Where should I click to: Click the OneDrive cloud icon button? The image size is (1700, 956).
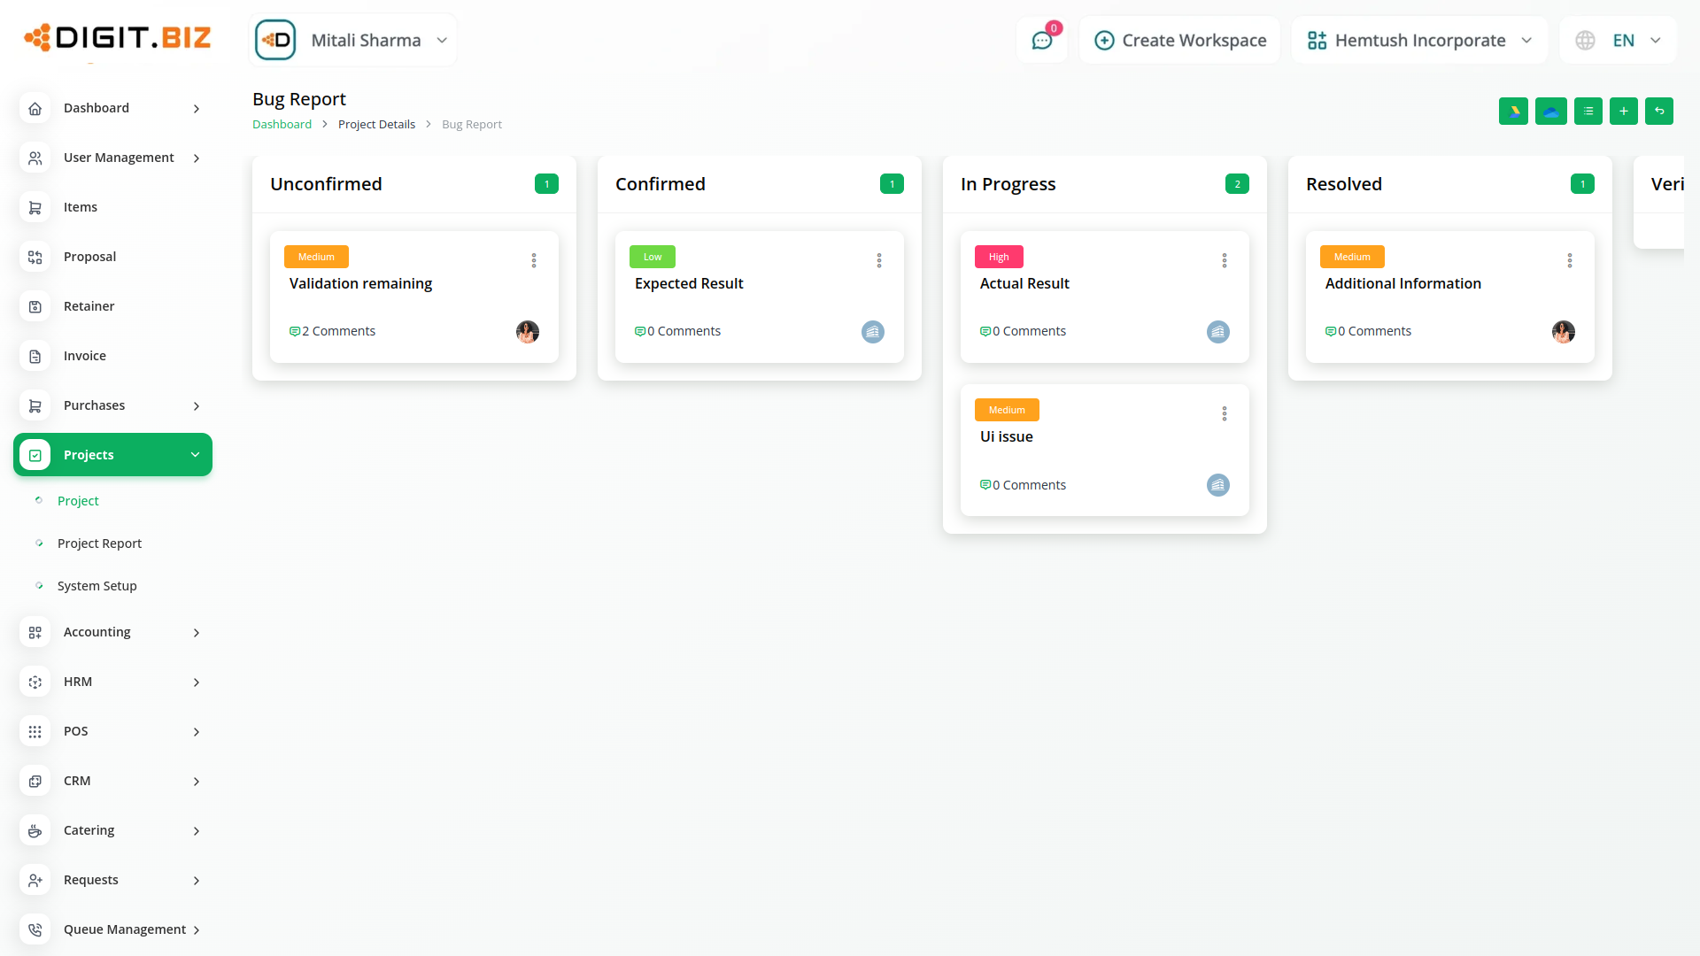pos(1550,112)
